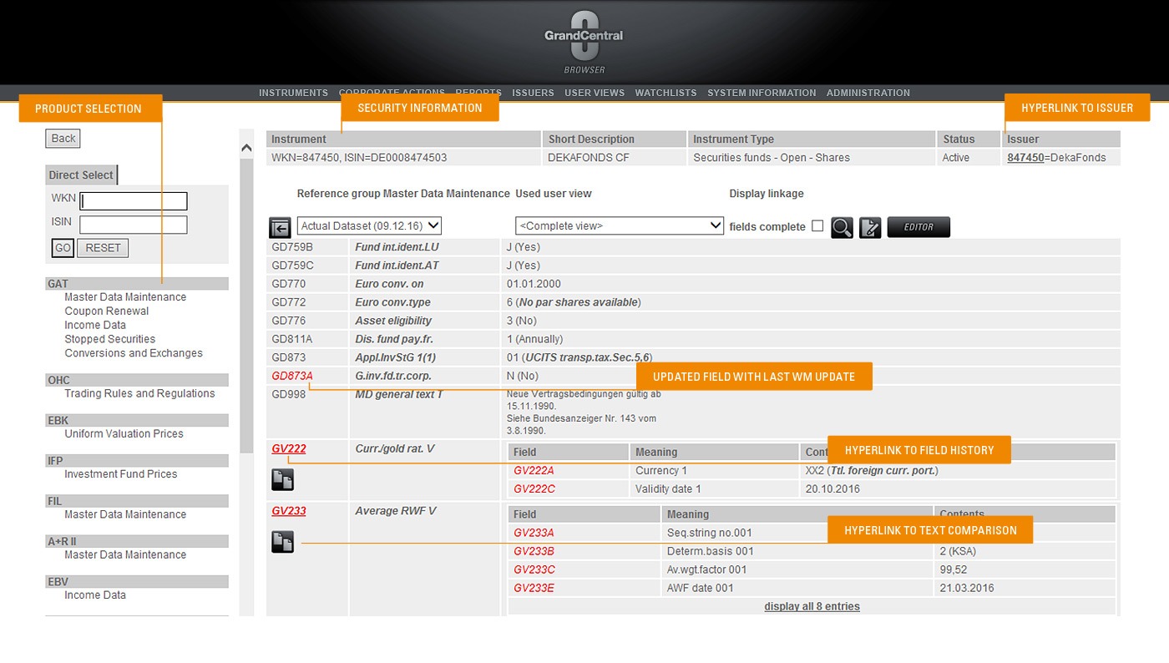
Task: Focus the WKN input field
Action: pos(134,201)
